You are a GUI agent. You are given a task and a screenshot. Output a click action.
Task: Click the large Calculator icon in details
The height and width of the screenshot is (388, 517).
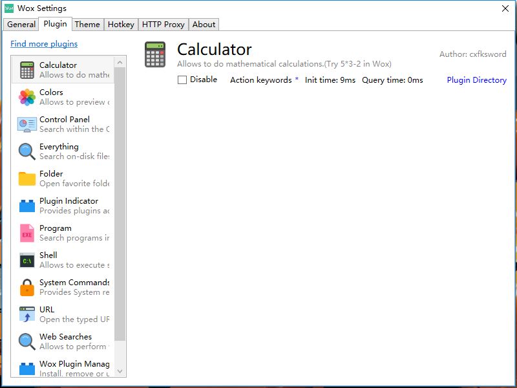pyautogui.click(x=155, y=54)
